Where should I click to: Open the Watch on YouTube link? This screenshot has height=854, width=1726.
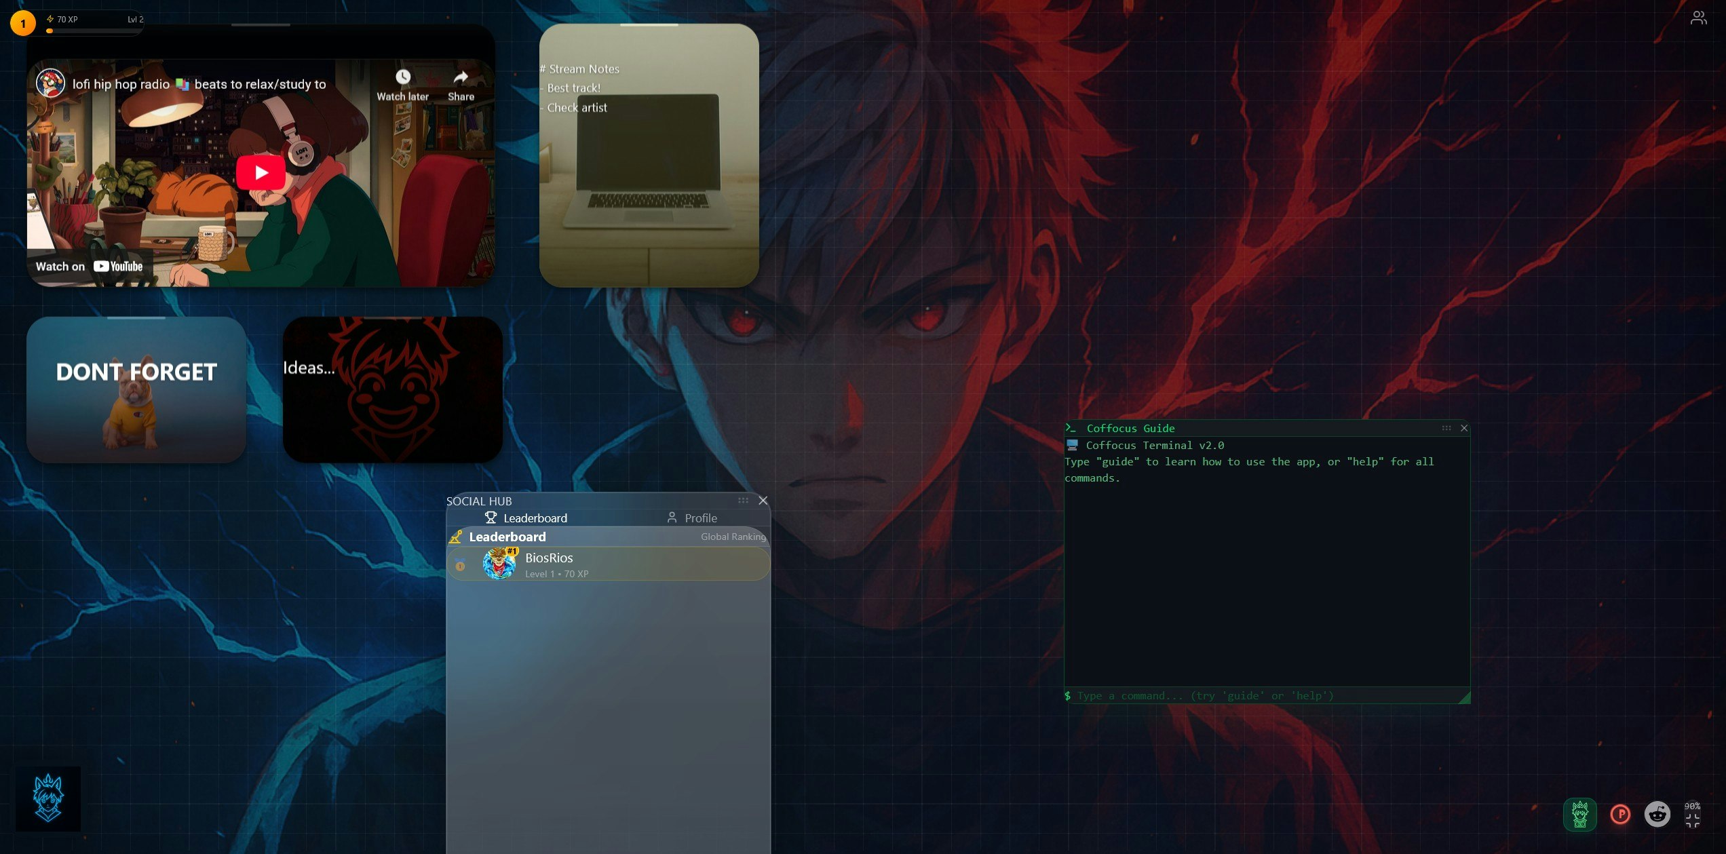tap(89, 267)
